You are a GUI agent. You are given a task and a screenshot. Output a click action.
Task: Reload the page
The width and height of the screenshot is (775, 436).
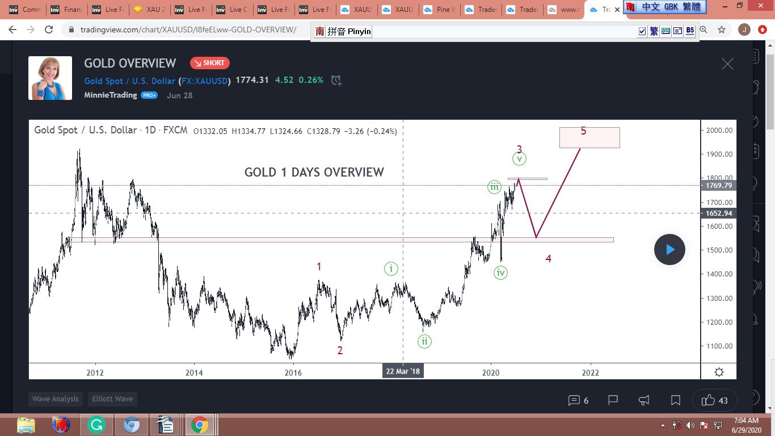click(49, 30)
